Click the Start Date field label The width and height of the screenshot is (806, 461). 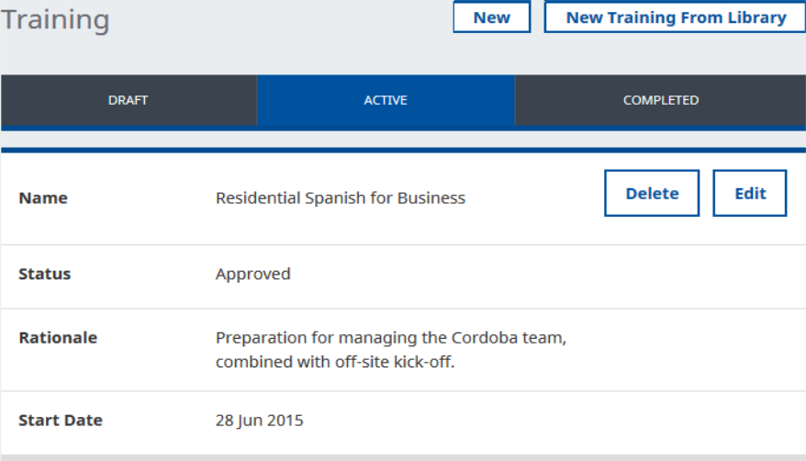click(x=61, y=421)
